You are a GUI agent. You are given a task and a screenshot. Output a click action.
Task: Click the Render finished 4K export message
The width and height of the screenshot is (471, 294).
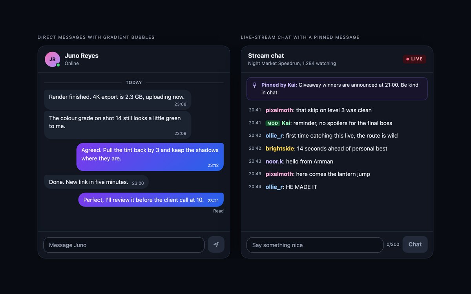[118, 100]
